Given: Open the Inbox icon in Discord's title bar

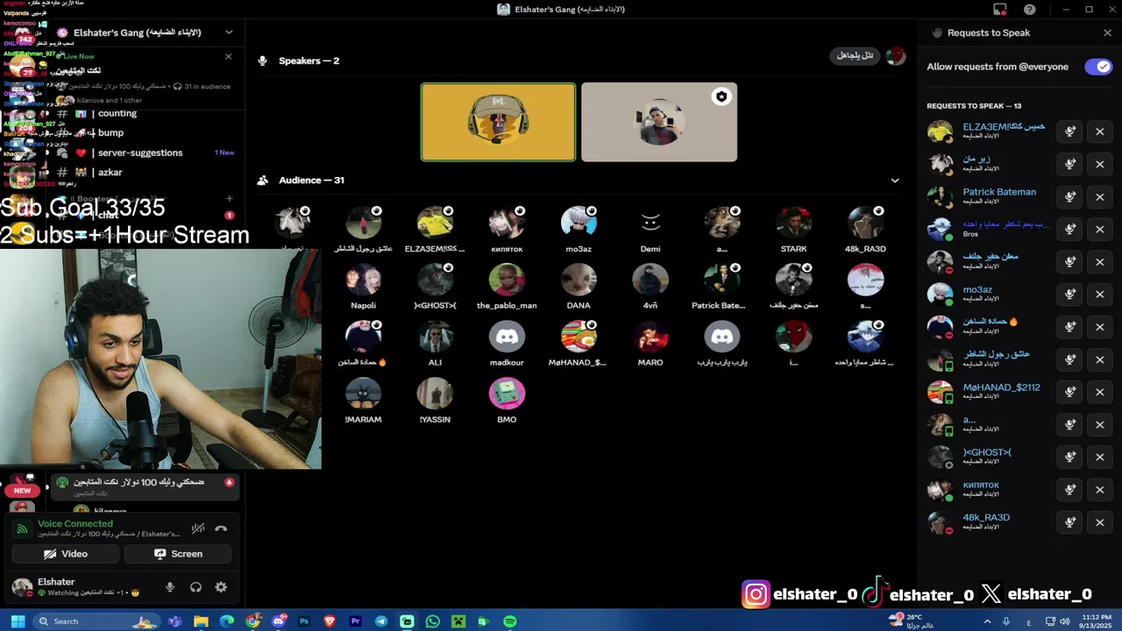Looking at the screenshot, I should point(1000,10).
